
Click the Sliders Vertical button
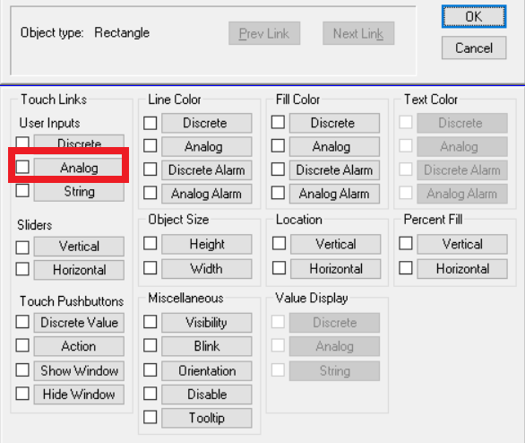tap(79, 247)
